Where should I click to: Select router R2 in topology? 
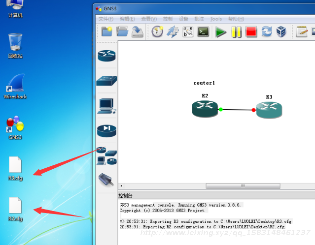[205, 109]
